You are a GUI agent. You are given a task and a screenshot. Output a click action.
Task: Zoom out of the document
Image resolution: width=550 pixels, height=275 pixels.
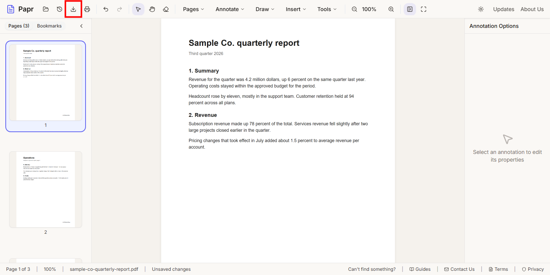[354, 9]
